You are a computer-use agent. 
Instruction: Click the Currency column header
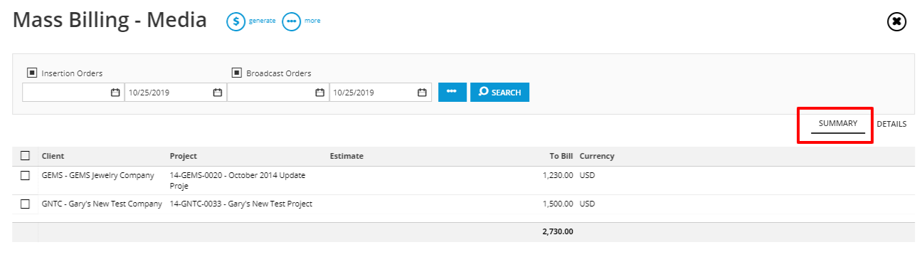597,156
